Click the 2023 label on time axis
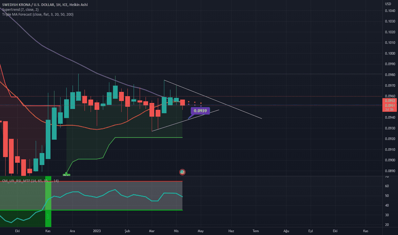 tap(97, 231)
